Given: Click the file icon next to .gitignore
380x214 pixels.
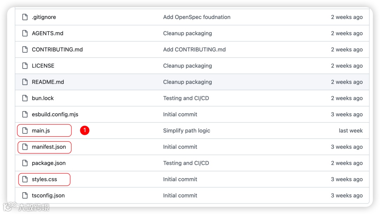Looking at the screenshot, I should pyautogui.click(x=25, y=17).
